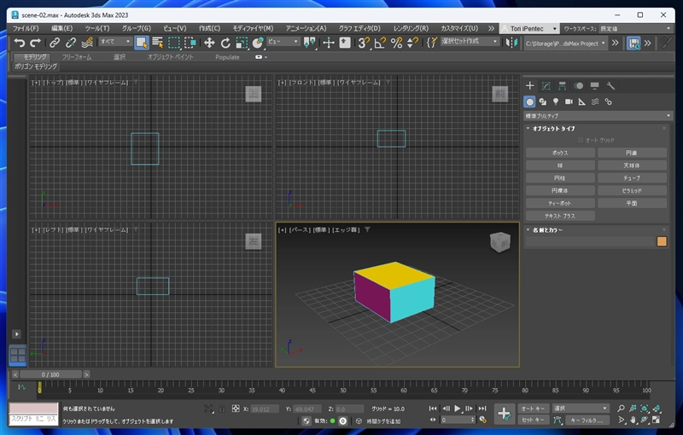Toggle the Angle Snap button

380,43
